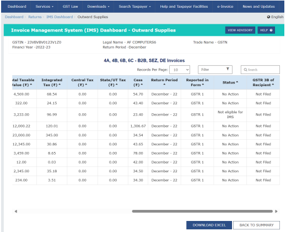286x232 pixels.
Task: Click the magnifier icon in search box
Action: (245, 70)
